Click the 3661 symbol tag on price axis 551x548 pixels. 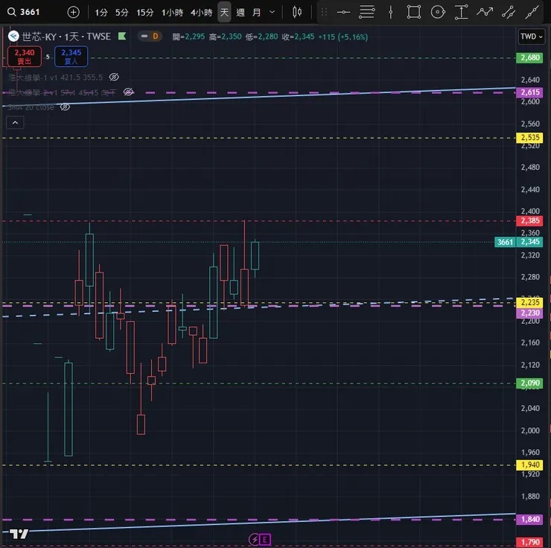tap(505, 242)
